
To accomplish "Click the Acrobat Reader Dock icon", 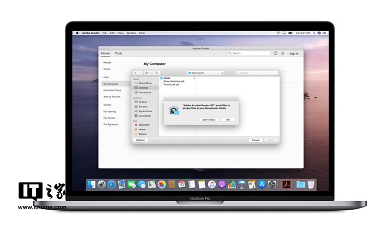I will click(286, 184).
